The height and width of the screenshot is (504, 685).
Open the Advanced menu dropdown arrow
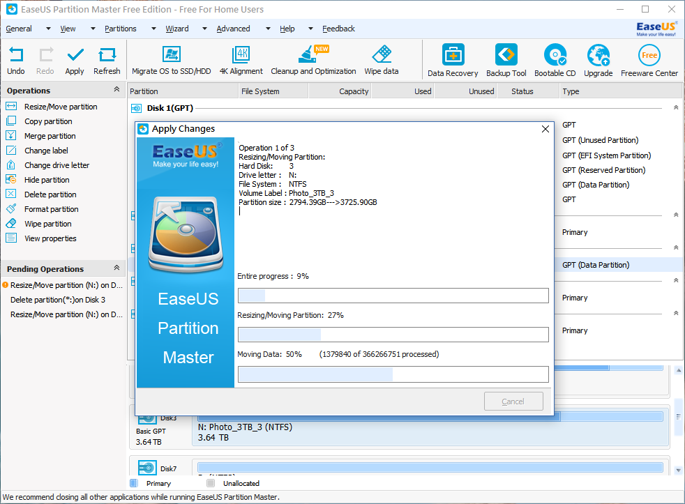[x=269, y=29]
